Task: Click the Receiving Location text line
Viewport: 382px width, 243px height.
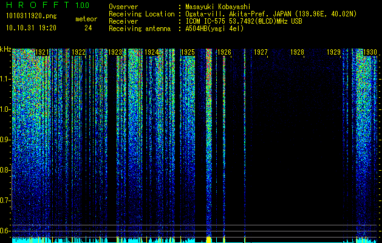Action: pos(233,14)
